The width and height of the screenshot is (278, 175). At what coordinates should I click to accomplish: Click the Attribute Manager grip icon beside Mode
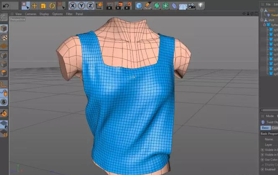click(x=263, y=116)
